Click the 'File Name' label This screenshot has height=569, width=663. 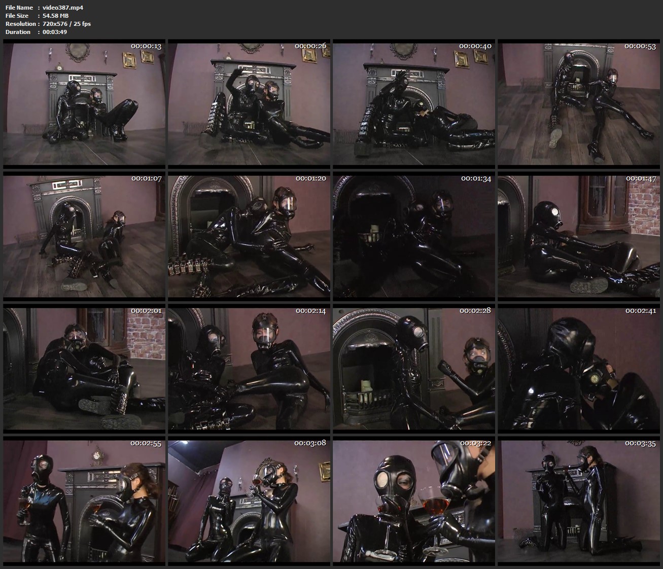coord(19,8)
